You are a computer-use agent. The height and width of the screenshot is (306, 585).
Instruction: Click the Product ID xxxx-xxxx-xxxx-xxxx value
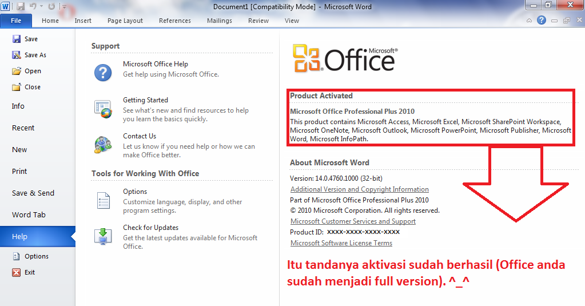point(363,232)
